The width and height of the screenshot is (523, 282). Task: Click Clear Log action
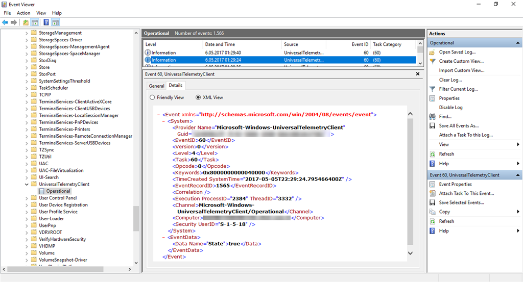click(450, 80)
